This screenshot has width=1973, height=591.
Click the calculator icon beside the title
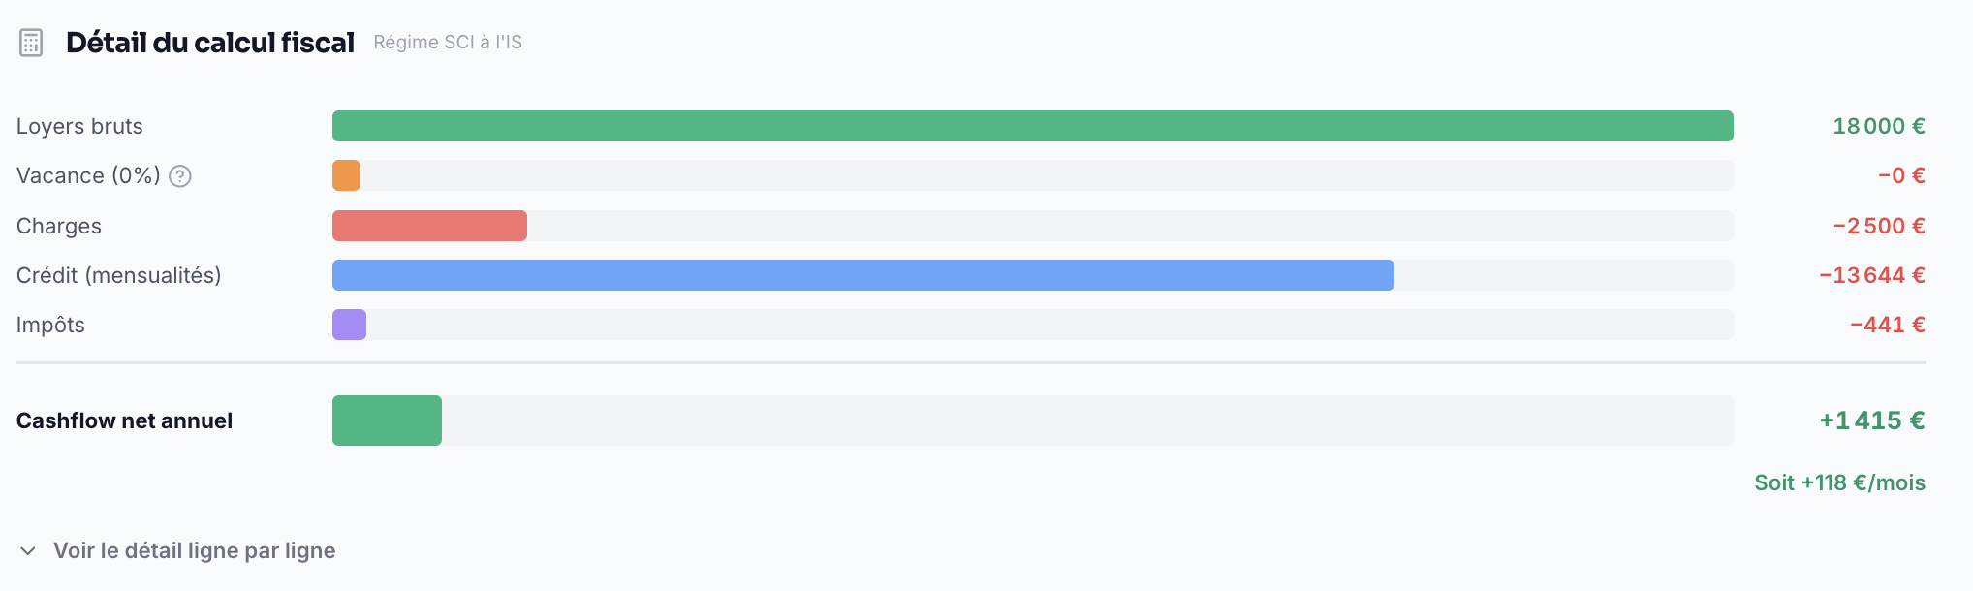pos(31,44)
